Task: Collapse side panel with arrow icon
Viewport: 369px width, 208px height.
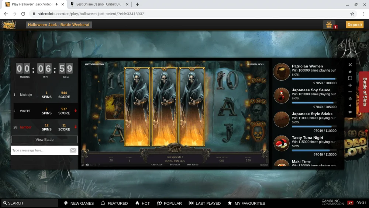Action: pyautogui.click(x=350, y=106)
